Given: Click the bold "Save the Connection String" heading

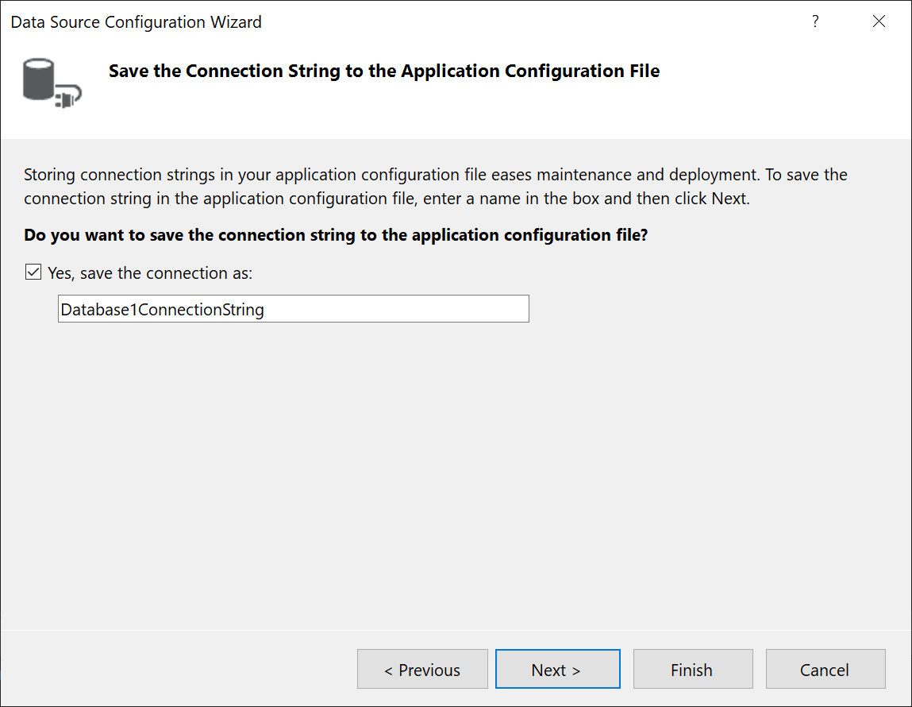Looking at the screenshot, I should [384, 71].
